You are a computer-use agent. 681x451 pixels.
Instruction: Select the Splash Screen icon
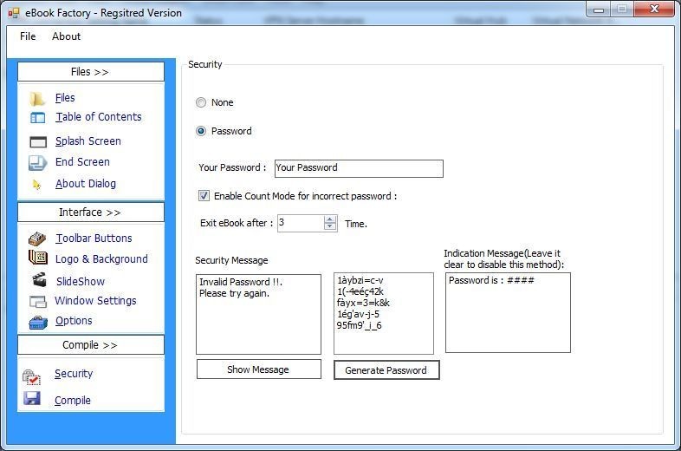point(38,141)
